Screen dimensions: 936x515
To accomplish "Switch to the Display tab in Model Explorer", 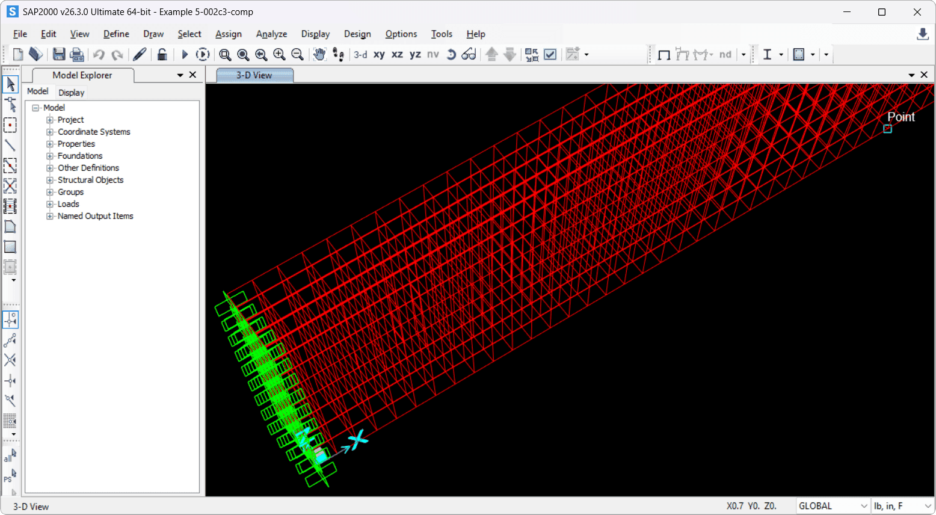I will coord(72,93).
